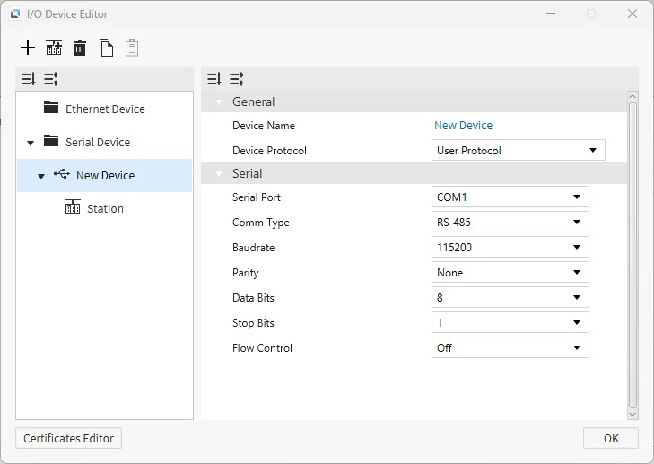Open the Parity dropdown
654x464 pixels.
510,273
